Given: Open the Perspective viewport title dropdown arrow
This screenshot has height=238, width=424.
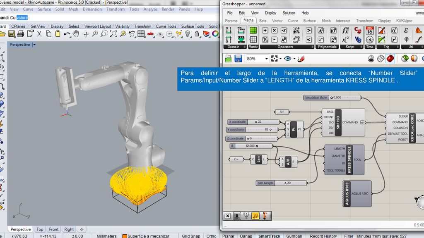Looking at the screenshot, I should (x=34, y=45).
